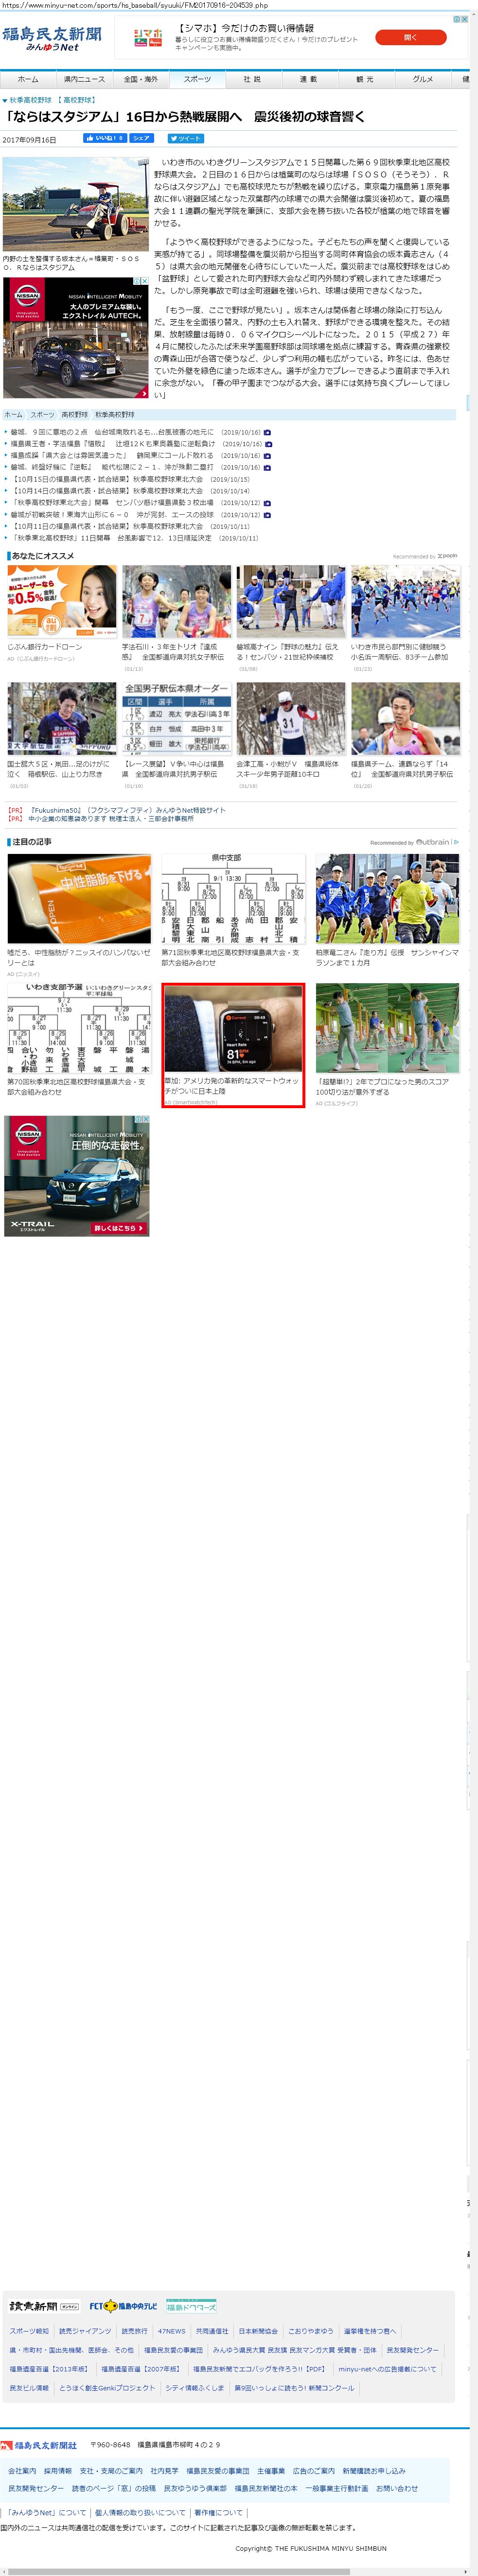Image resolution: width=478 pixels, height=2576 pixels.
Task: Click the 開く button in top ad
Action: (x=410, y=38)
